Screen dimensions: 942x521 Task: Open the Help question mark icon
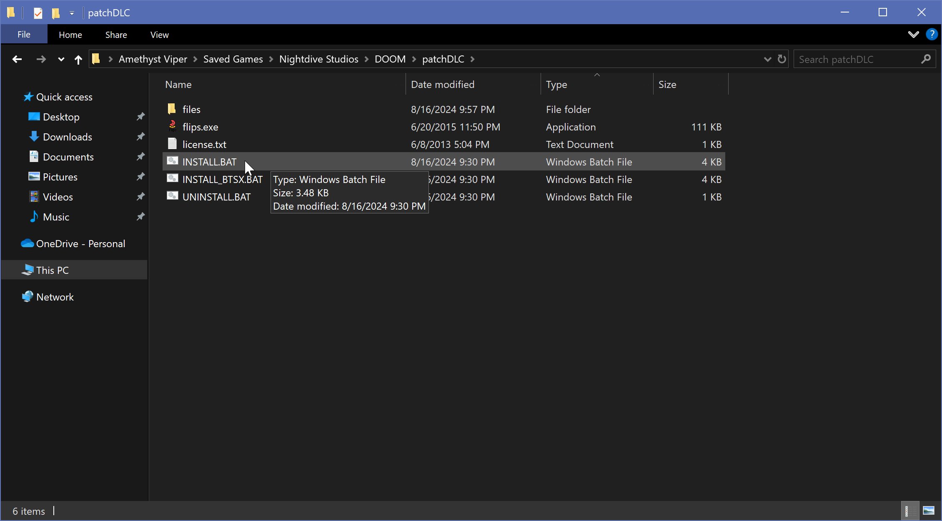coord(931,35)
